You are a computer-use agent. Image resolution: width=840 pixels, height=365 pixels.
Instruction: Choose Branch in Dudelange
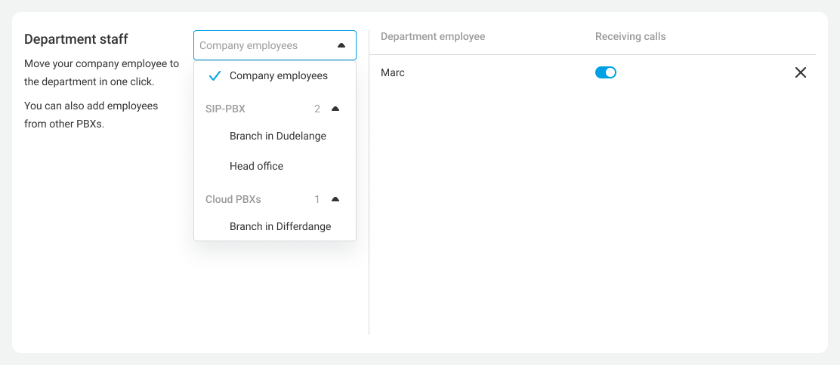pos(277,136)
